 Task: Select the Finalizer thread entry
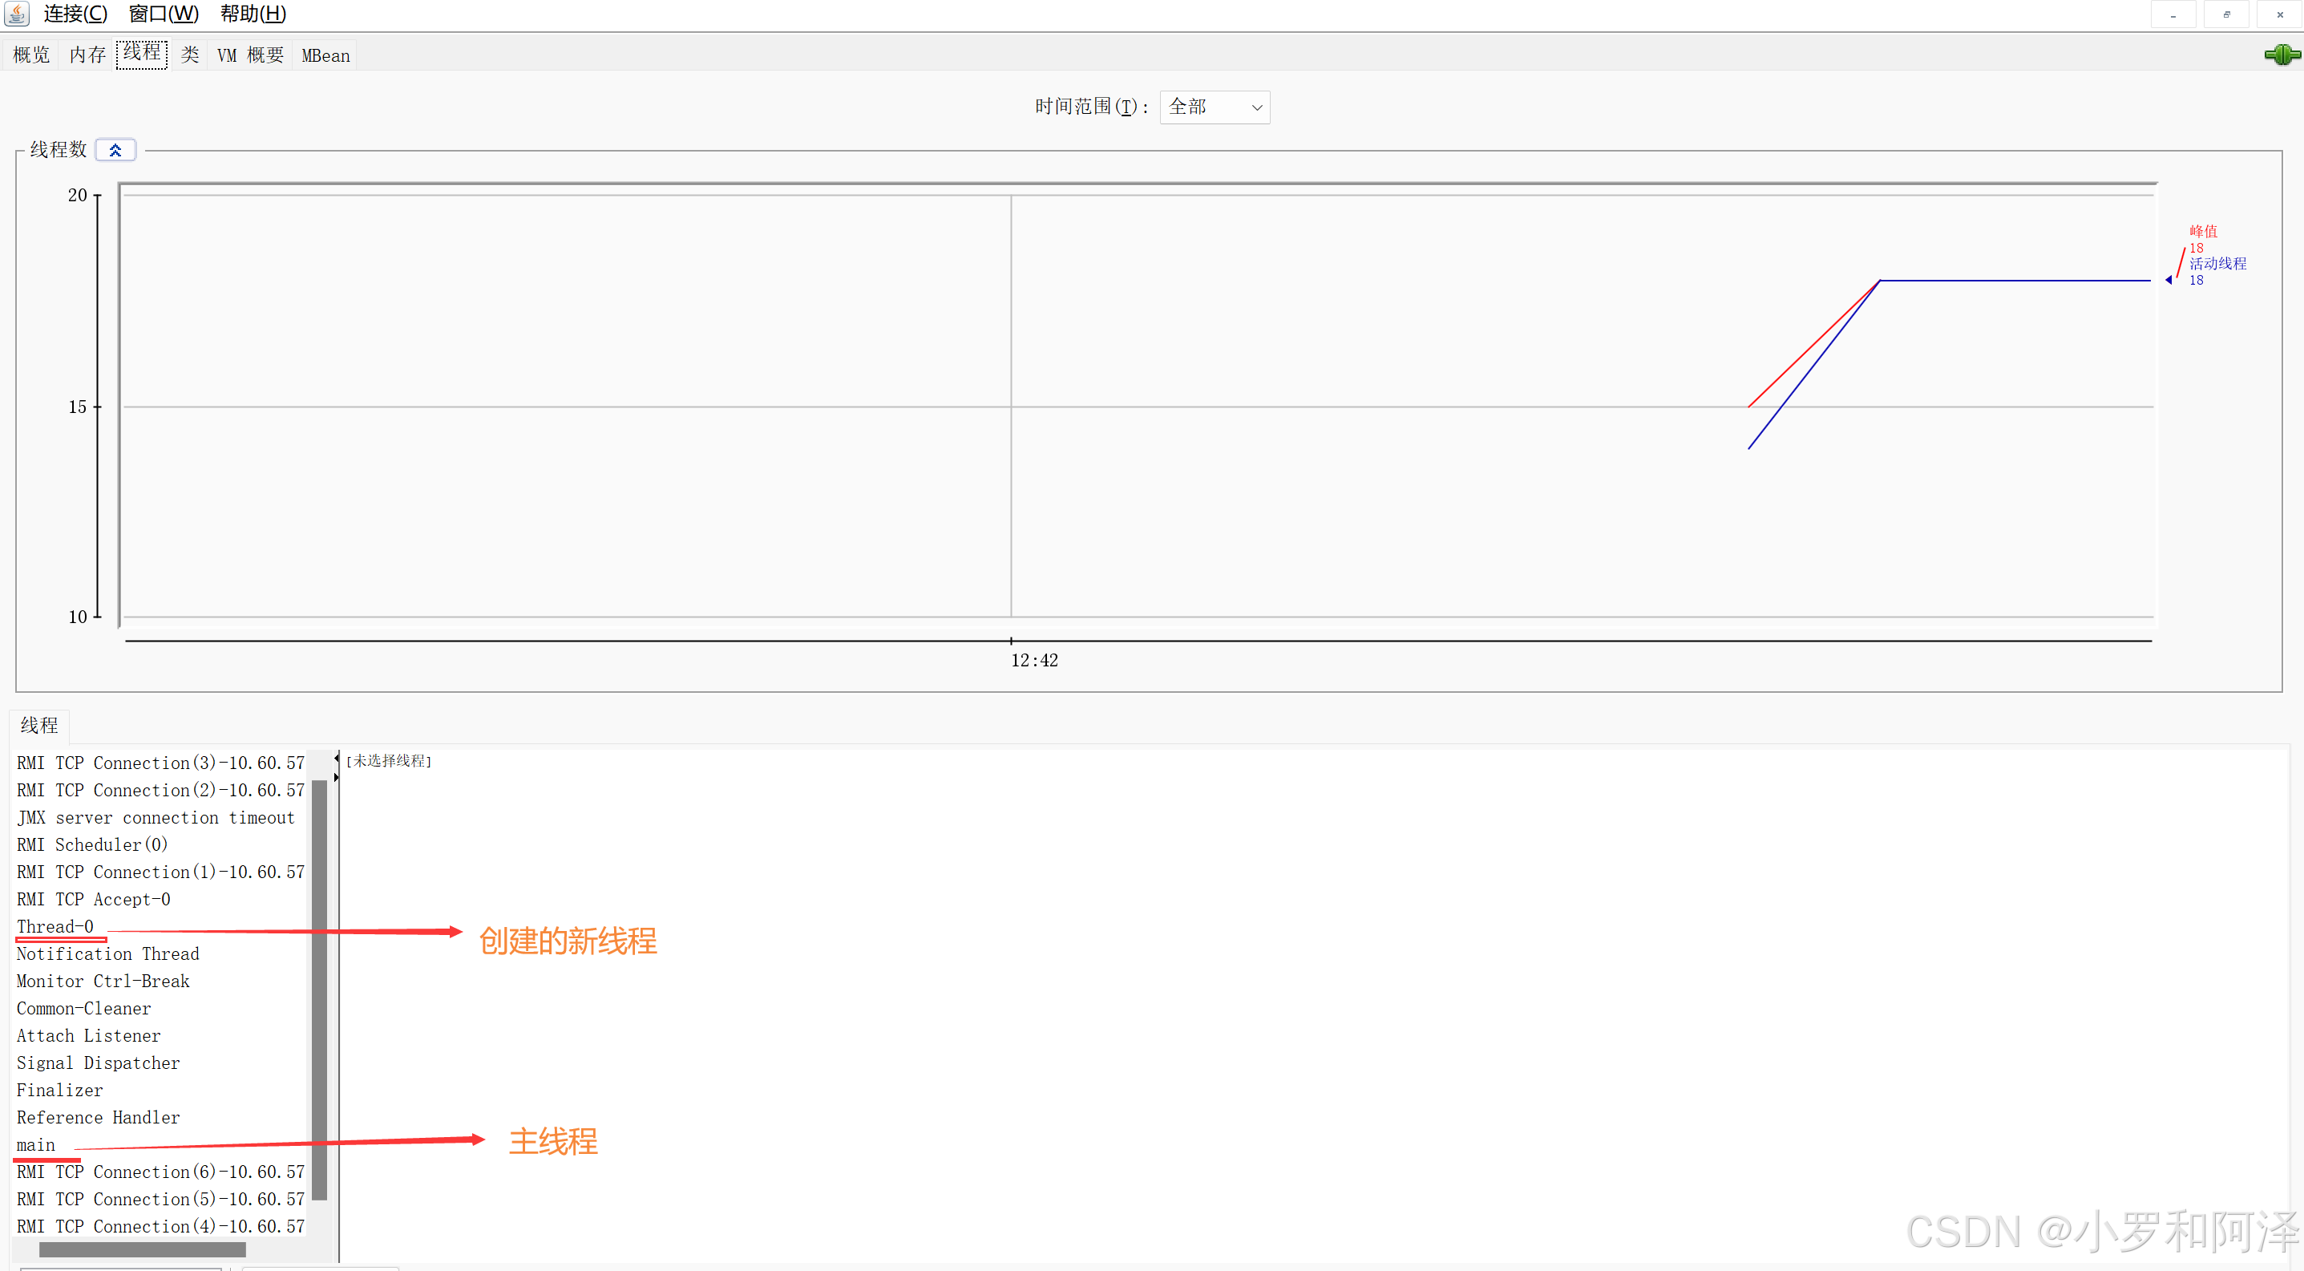60,1091
